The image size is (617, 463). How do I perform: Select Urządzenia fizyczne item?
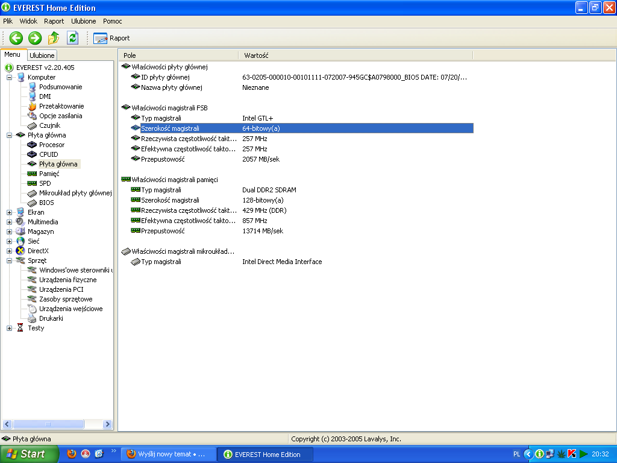pos(67,280)
